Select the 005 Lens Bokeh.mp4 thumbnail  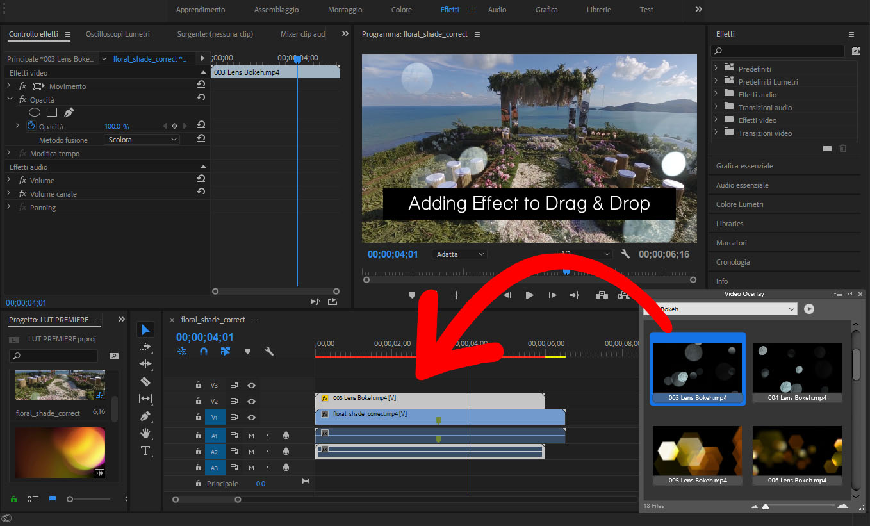tap(698, 454)
